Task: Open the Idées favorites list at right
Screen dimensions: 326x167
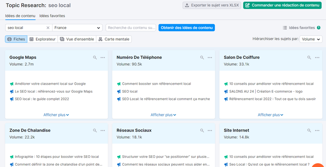Action: [x=299, y=28]
